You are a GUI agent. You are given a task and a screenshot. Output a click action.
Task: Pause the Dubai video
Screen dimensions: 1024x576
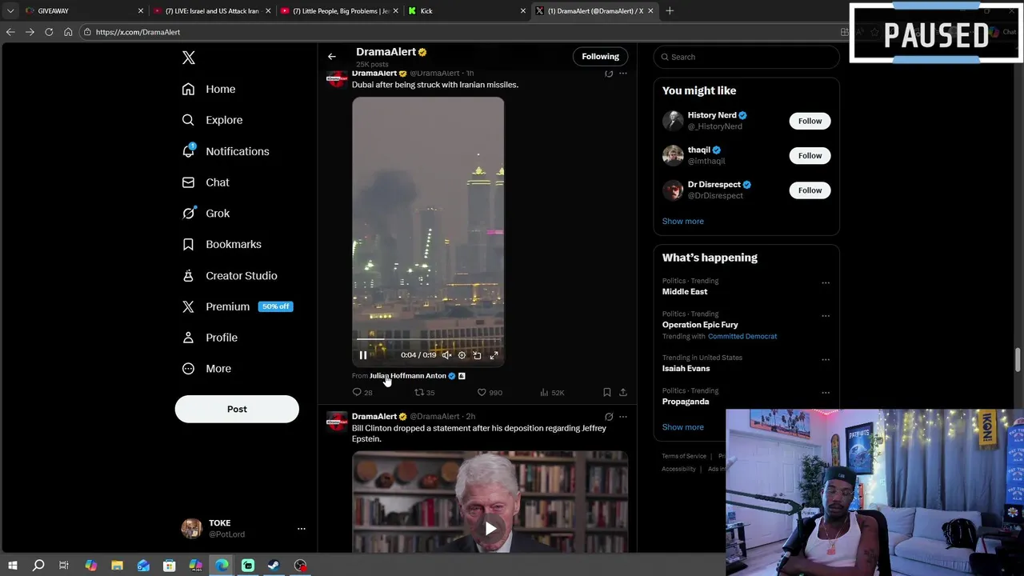point(363,355)
